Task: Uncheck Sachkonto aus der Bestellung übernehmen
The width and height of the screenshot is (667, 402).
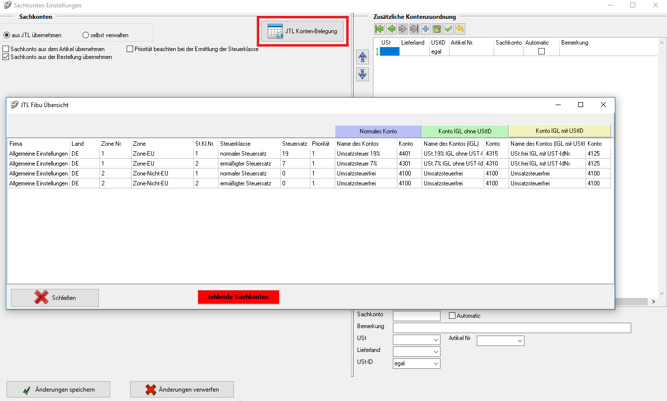Action: pos(6,57)
